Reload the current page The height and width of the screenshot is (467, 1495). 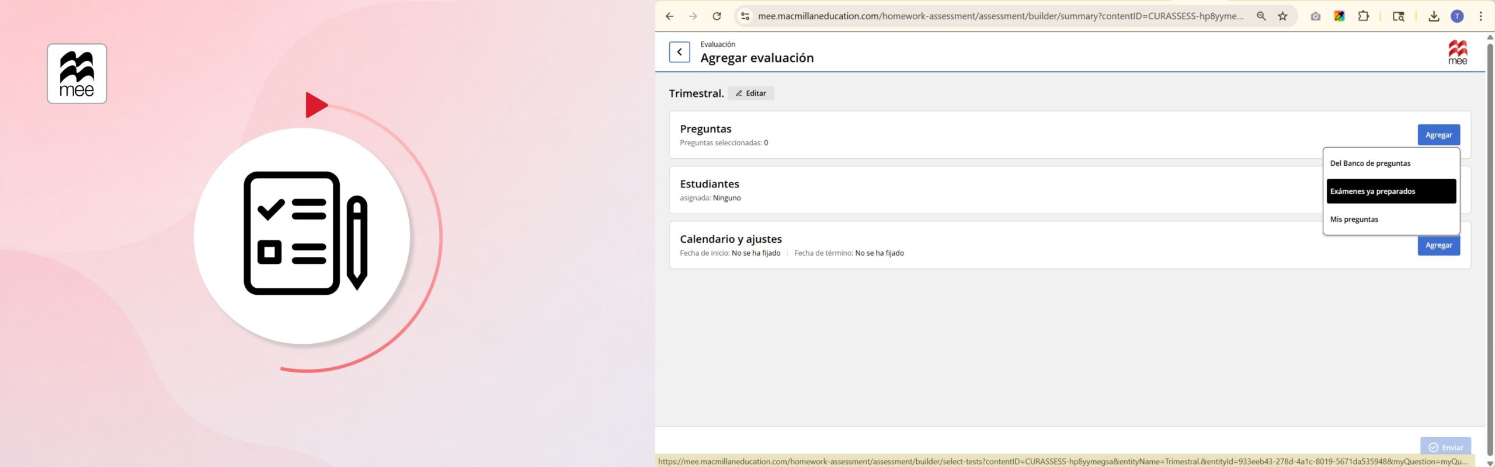(717, 16)
